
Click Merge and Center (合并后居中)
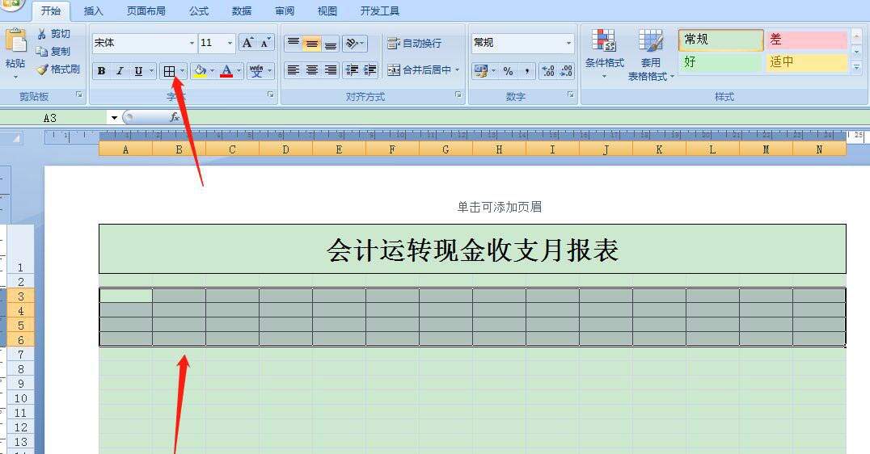[x=420, y=69]
